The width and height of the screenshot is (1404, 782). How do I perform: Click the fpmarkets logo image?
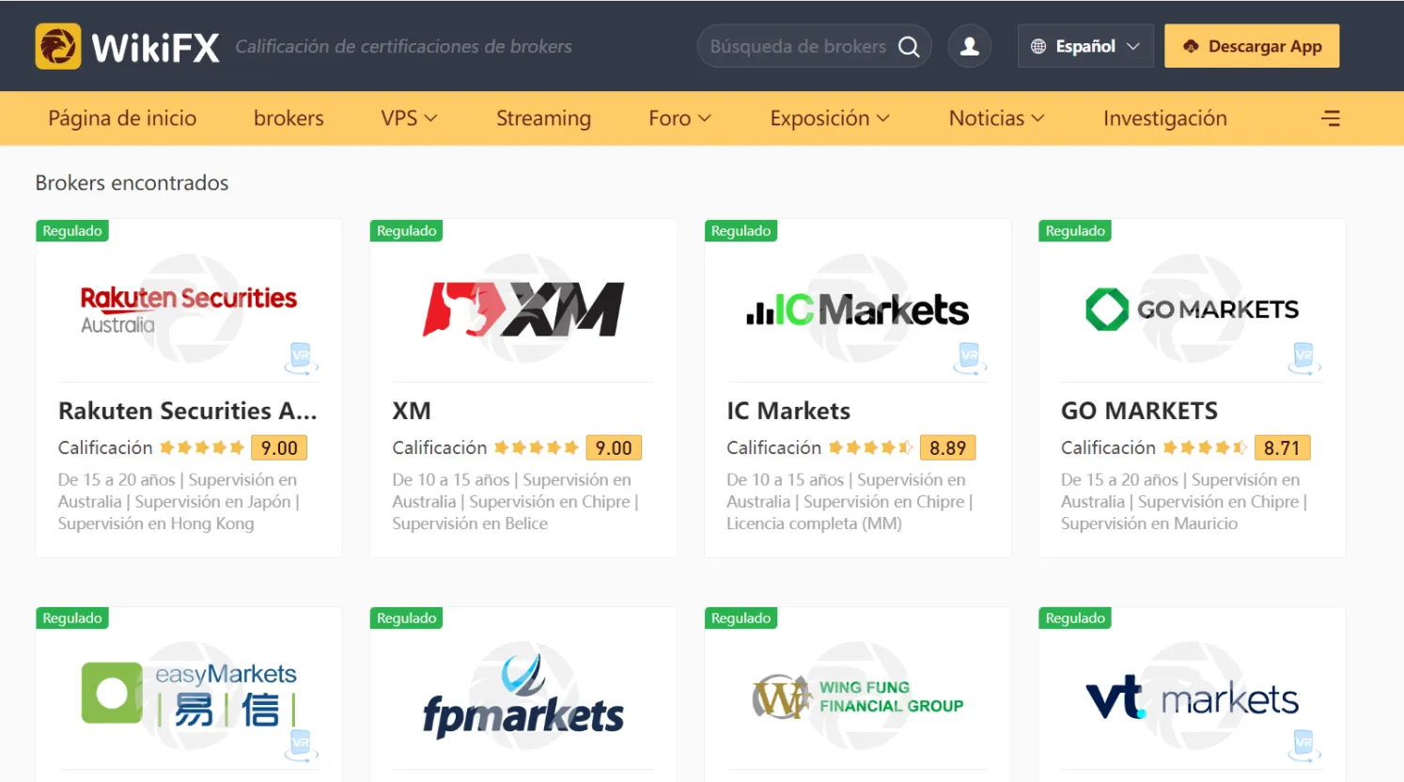point(523,696)
